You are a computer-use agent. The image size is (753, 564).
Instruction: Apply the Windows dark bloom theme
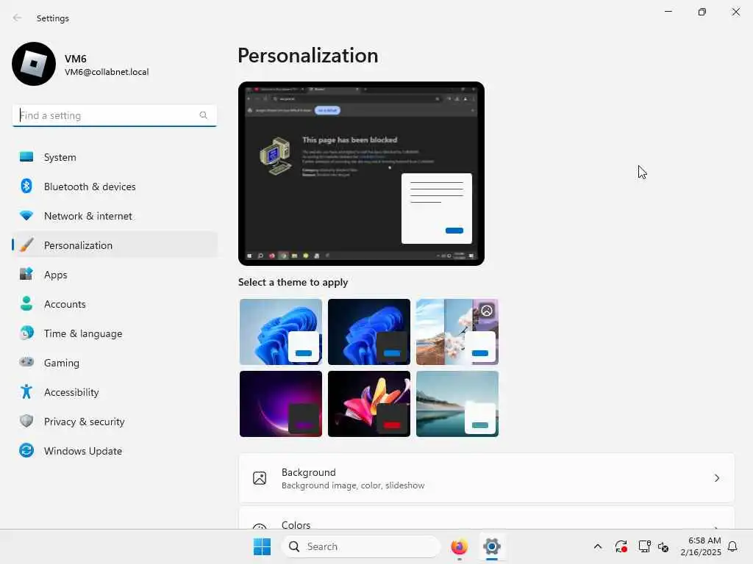click(x=369, y=332)
